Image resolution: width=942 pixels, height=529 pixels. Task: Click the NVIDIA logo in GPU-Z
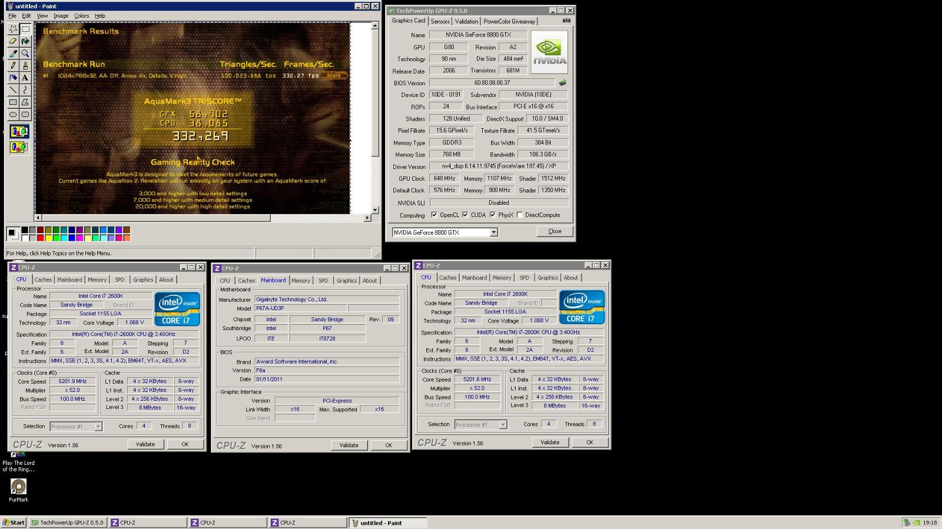coord(549,52)
